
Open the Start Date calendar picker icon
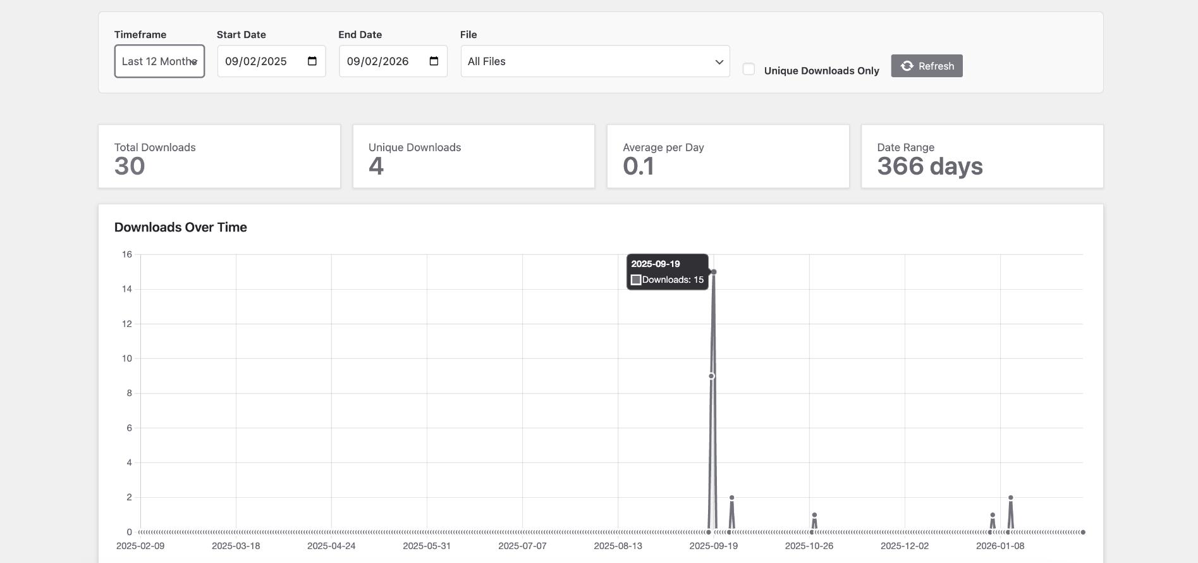click(312, 61)
